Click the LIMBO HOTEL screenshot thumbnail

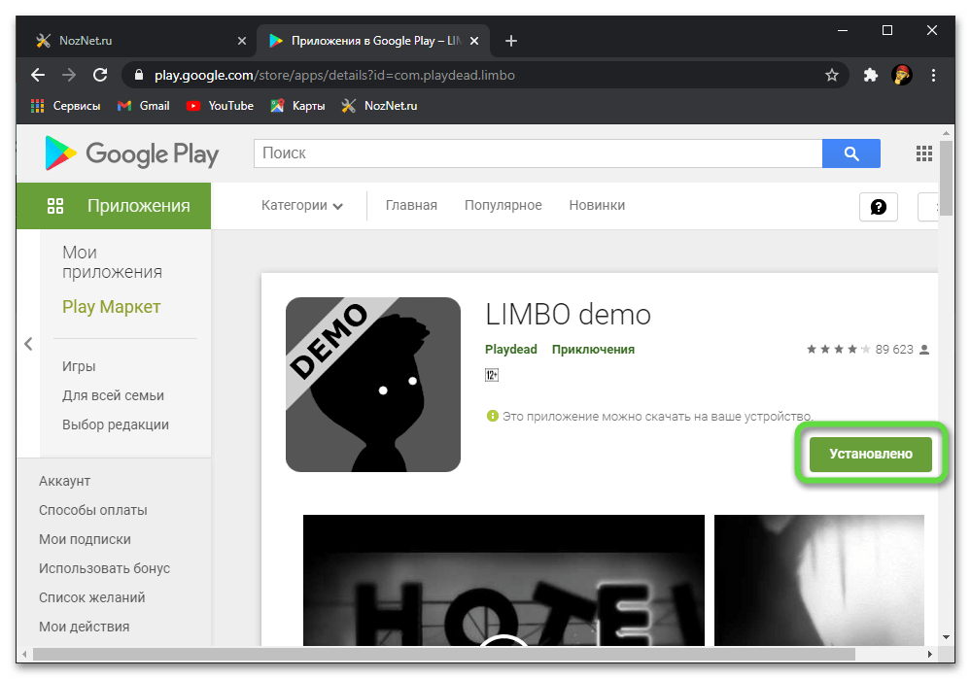(503, 579)
